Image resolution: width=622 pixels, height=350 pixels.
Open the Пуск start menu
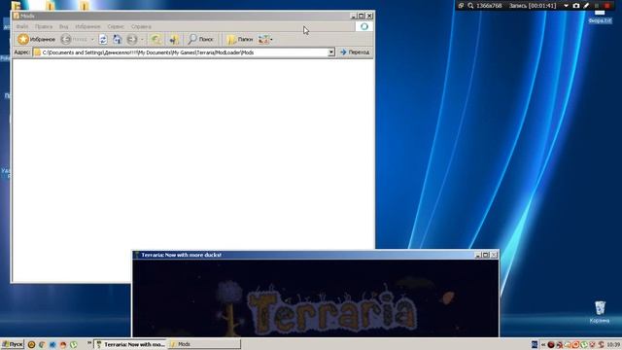pos(13,344)
